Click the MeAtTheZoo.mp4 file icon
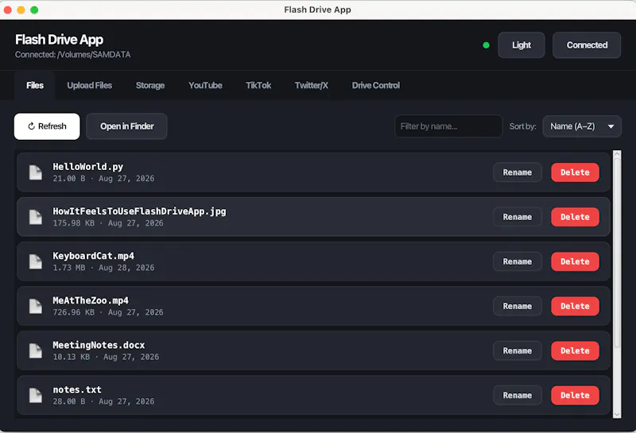This screenshot has height=433, width=636. pos(35,306)
